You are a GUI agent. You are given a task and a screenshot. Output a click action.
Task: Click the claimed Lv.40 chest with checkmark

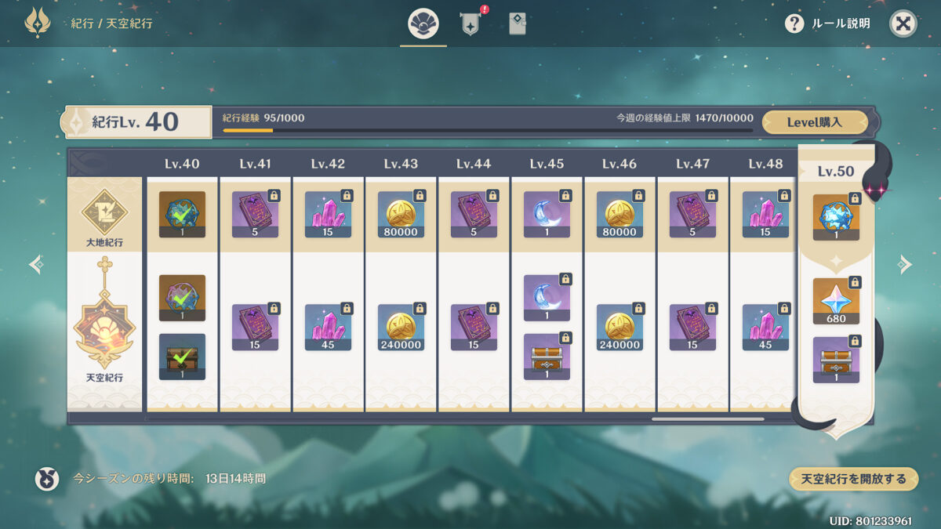183,357
